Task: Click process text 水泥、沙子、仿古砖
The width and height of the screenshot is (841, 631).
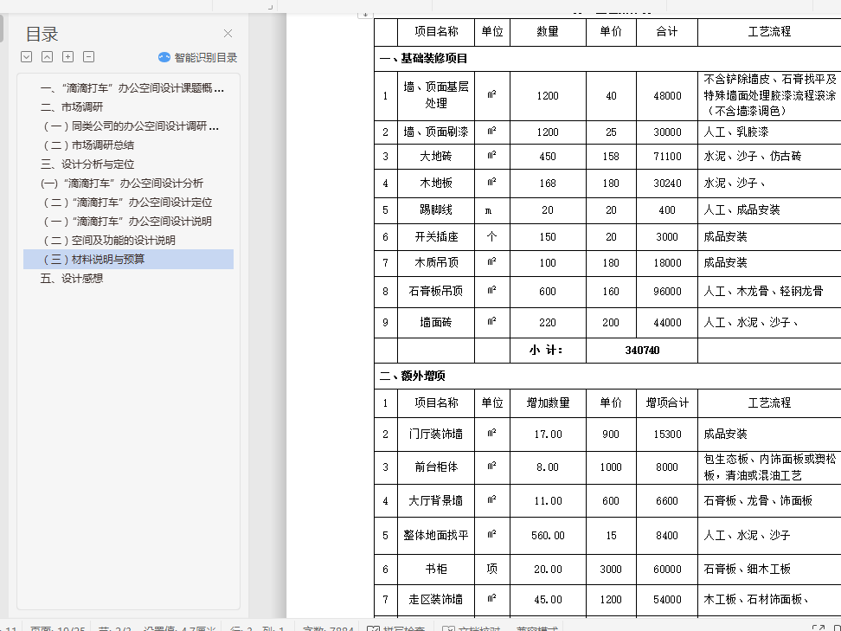Action: click(753, 156)
